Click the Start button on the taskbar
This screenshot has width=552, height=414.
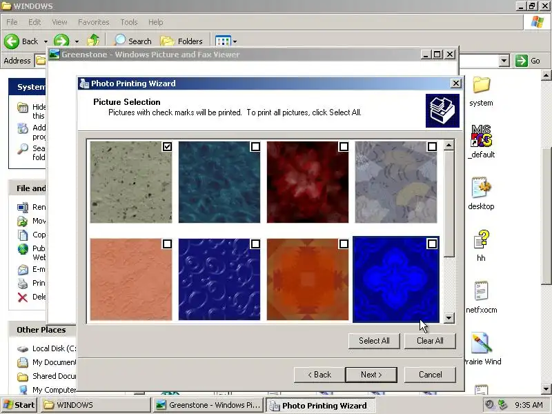(19, 405)
